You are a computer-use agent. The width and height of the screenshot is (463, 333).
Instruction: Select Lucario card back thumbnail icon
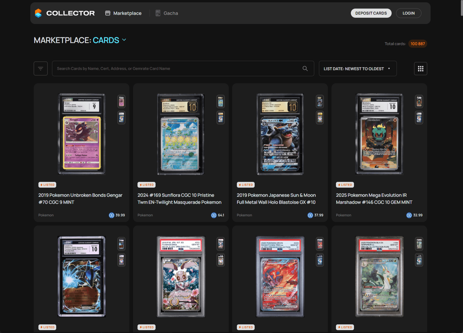click(x=121, y=260)
